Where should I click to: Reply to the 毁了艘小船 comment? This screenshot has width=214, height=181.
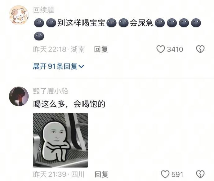point(101,174)
